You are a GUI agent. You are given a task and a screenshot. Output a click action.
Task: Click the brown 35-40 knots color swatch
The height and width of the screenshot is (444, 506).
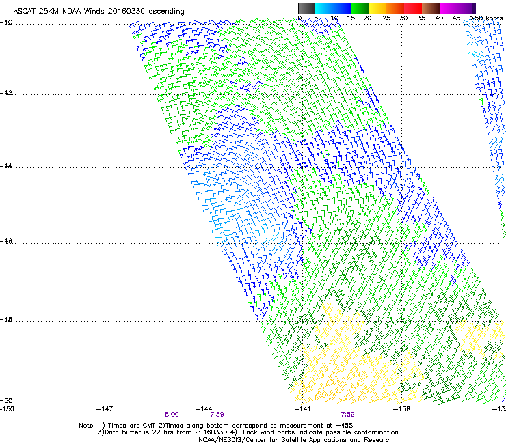(x=431, y=8)
